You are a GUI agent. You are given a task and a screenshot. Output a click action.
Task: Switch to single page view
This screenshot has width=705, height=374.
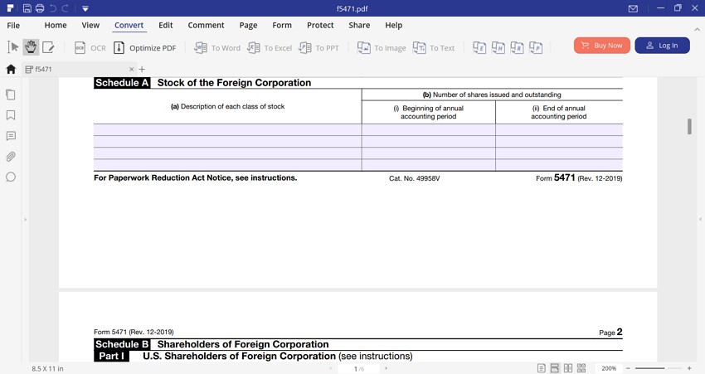click(542, 368)
